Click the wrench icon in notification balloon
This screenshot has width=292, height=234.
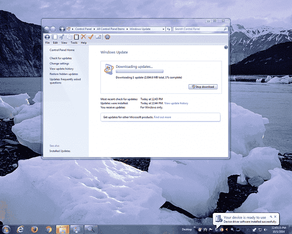coord(271,217)
